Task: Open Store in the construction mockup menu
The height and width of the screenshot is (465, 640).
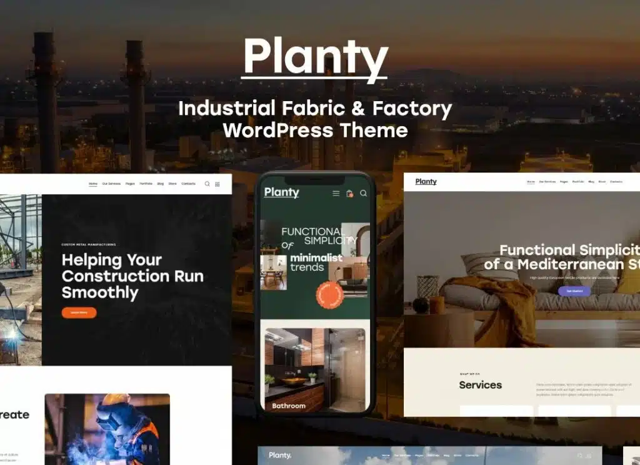Action: click(172, 184)
